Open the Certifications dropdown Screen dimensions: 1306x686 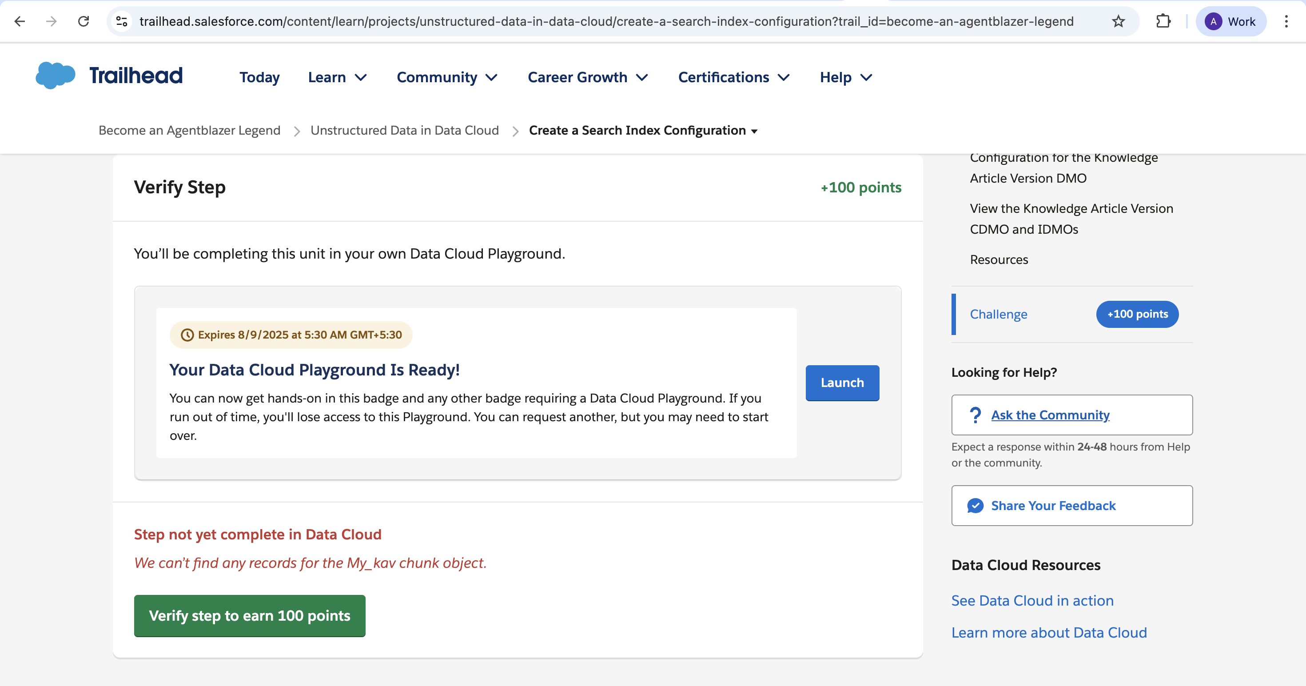[x=733, y=77]
